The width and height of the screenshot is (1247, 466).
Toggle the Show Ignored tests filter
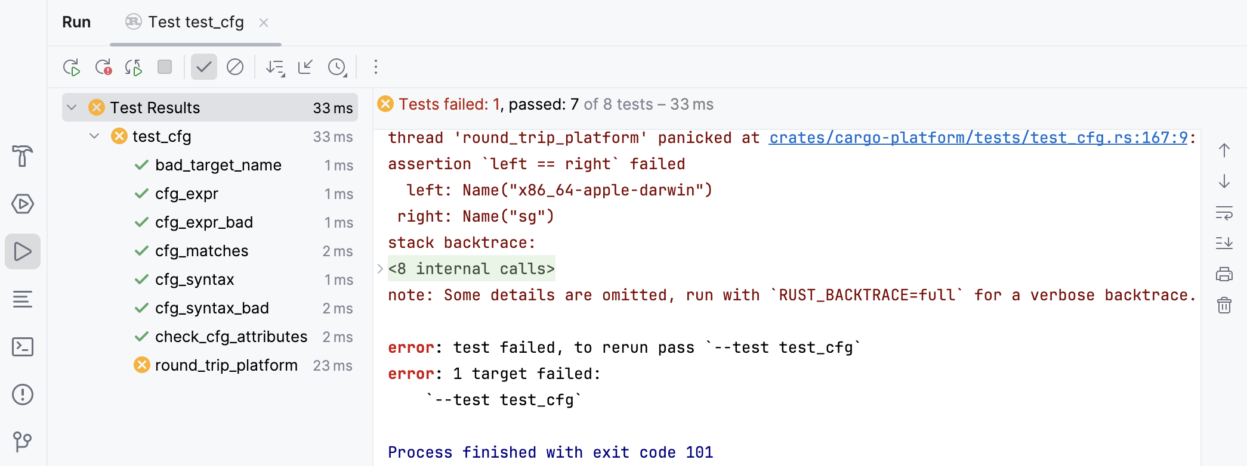point(235,67)
